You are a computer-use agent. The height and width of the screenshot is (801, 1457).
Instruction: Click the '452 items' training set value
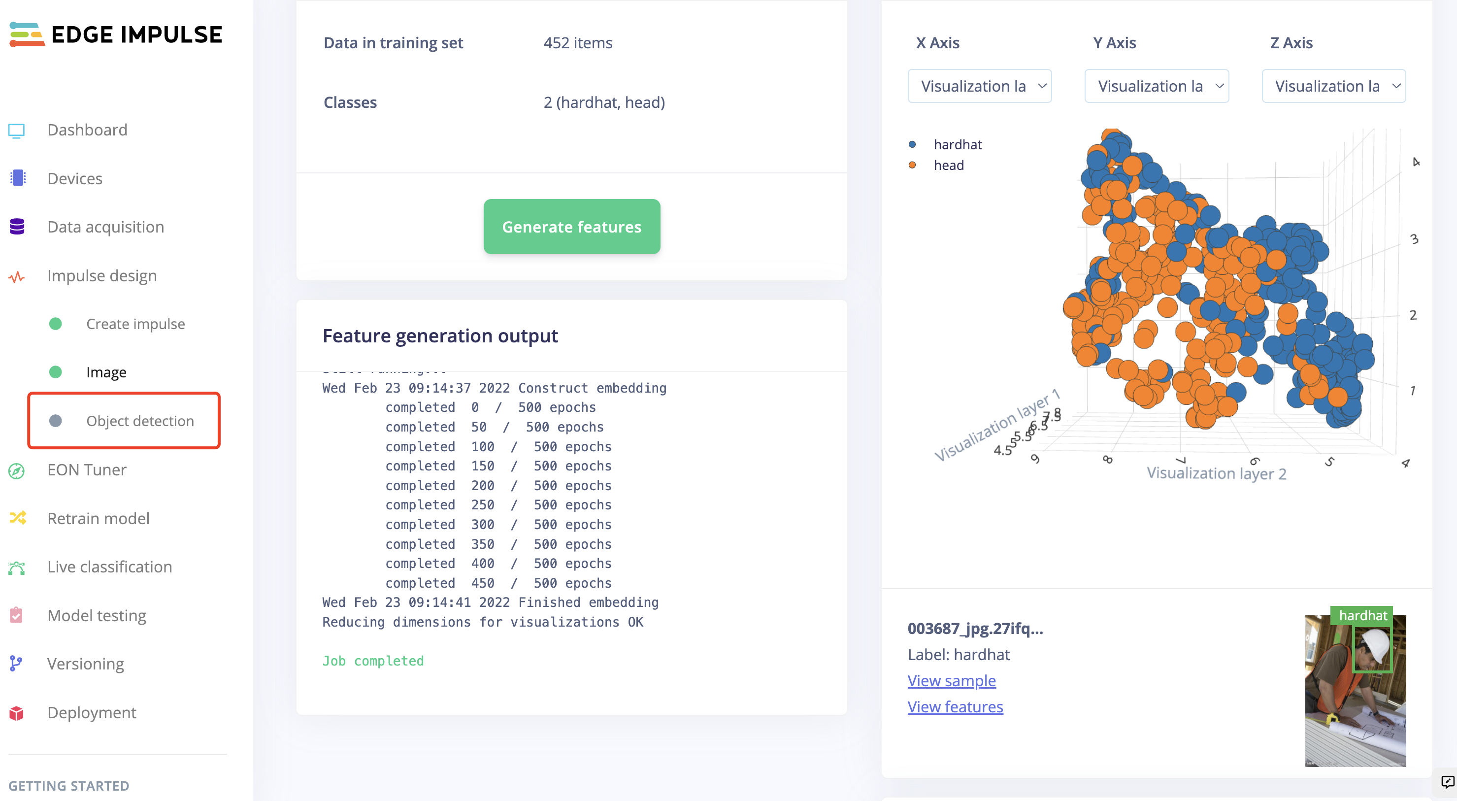tap(577, 43)
